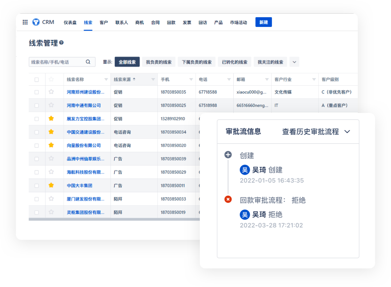The image size is (391, 287).
Task: Open the 市场活动 menu tab
Action: click(x=238, y=23)
